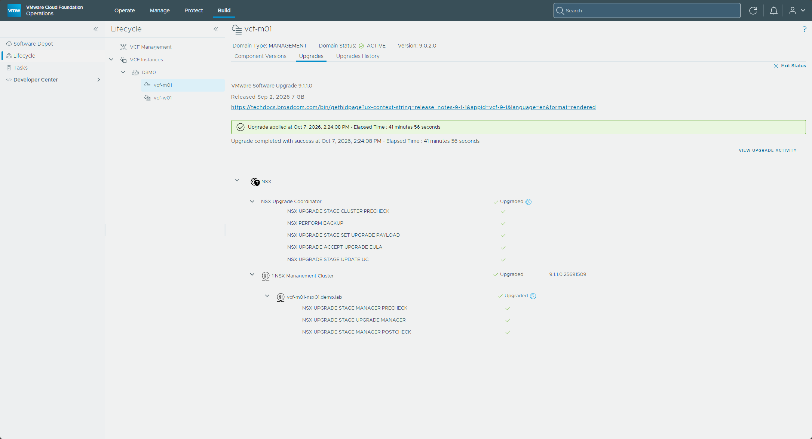Collapse the NSX section chevron
812x439 pixels.
click(237, 180)
